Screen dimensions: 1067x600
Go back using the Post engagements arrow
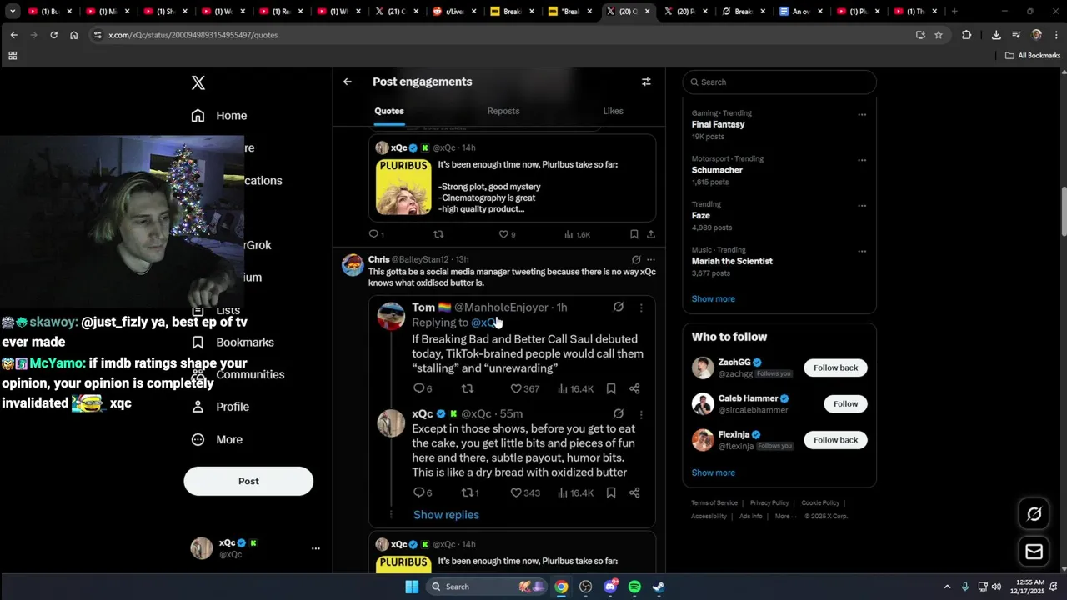coord(348,82)
